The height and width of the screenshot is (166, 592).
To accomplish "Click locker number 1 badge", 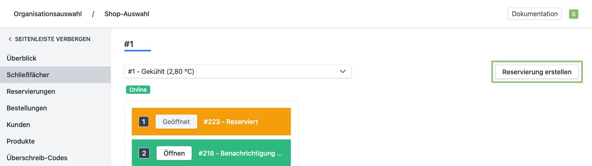I will [x=144, y=122].
